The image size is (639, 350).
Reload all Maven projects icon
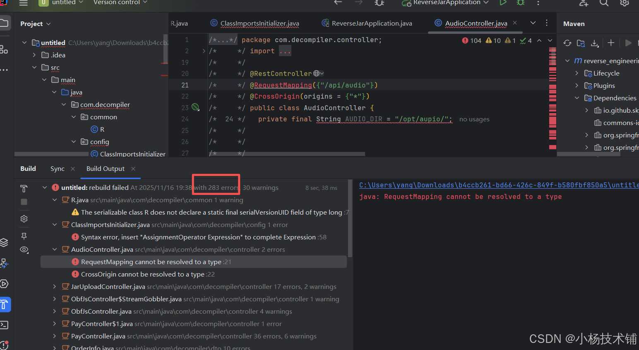[x=567, y=43]
